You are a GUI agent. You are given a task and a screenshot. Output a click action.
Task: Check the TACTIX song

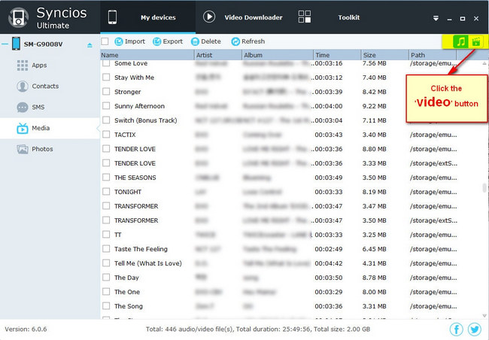click(106, 135)
